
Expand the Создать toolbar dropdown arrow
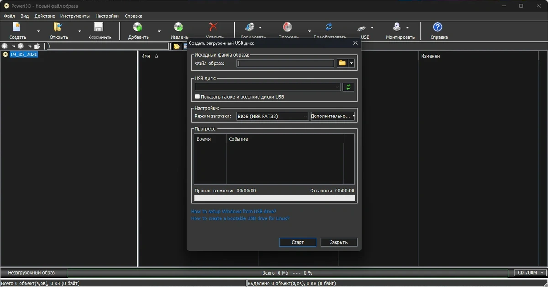point(38,31)
